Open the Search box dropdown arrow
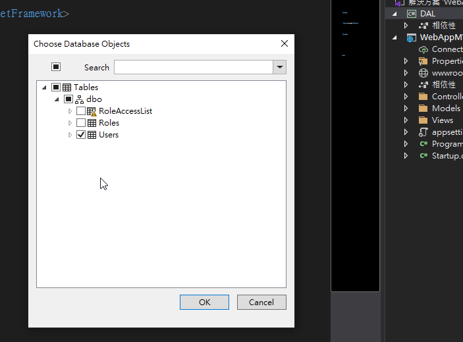This screenshot has height=342, width=463. pos(280,67)
